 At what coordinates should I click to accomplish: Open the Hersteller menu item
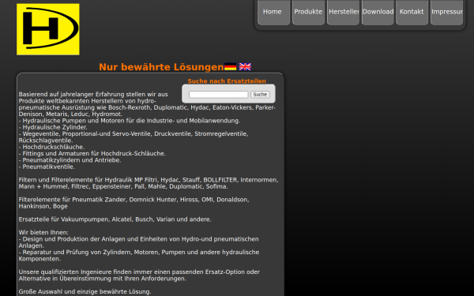coord(343,12)
